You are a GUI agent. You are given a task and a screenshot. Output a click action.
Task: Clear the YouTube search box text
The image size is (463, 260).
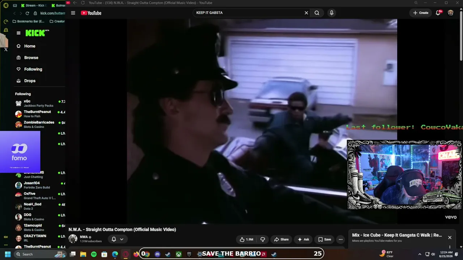point(306,13)
